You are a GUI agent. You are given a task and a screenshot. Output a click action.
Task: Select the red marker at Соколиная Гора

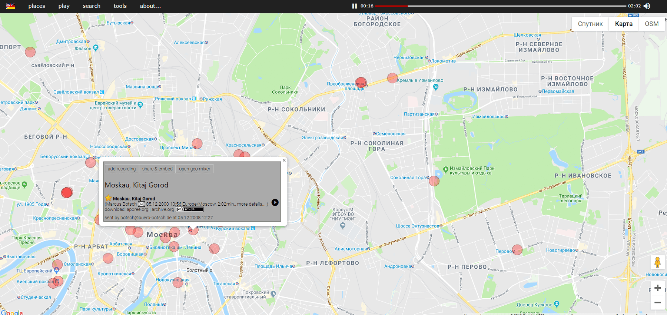(434, 181)
